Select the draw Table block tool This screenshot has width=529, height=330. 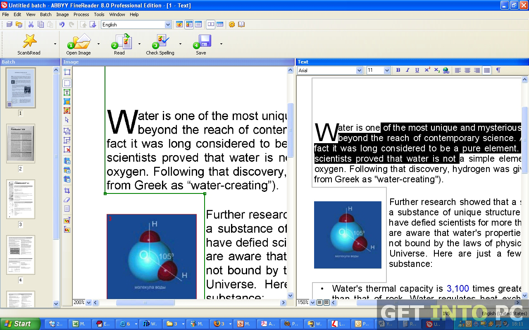point(67,101)
